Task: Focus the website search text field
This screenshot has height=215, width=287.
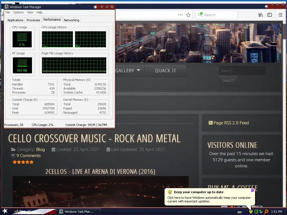Action: coord(242,71)
